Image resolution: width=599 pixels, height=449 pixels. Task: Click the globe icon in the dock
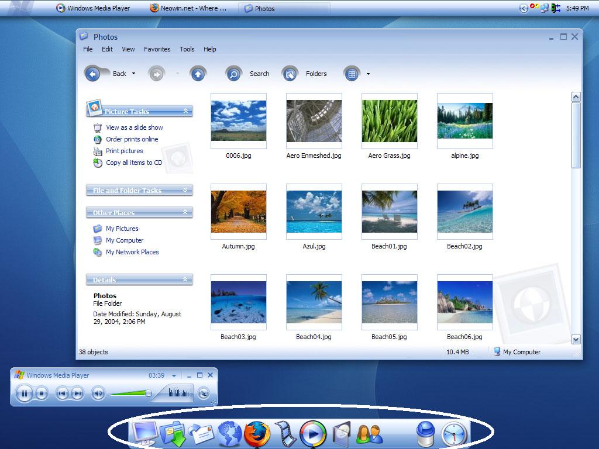229,434
